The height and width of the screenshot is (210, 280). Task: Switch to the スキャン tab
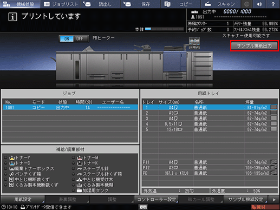point(222,4)
